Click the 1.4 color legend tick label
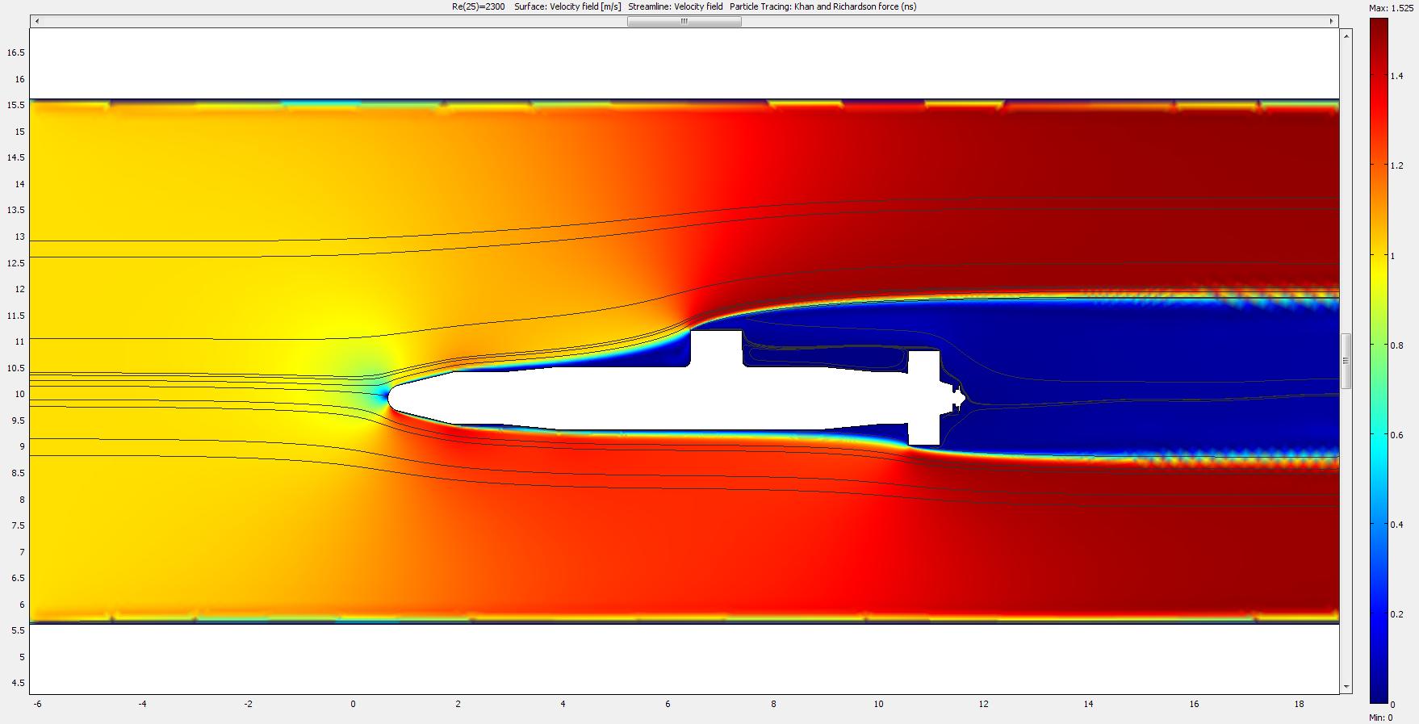This screenshot has height=724, width=1419. click(x=1396, y=76)
